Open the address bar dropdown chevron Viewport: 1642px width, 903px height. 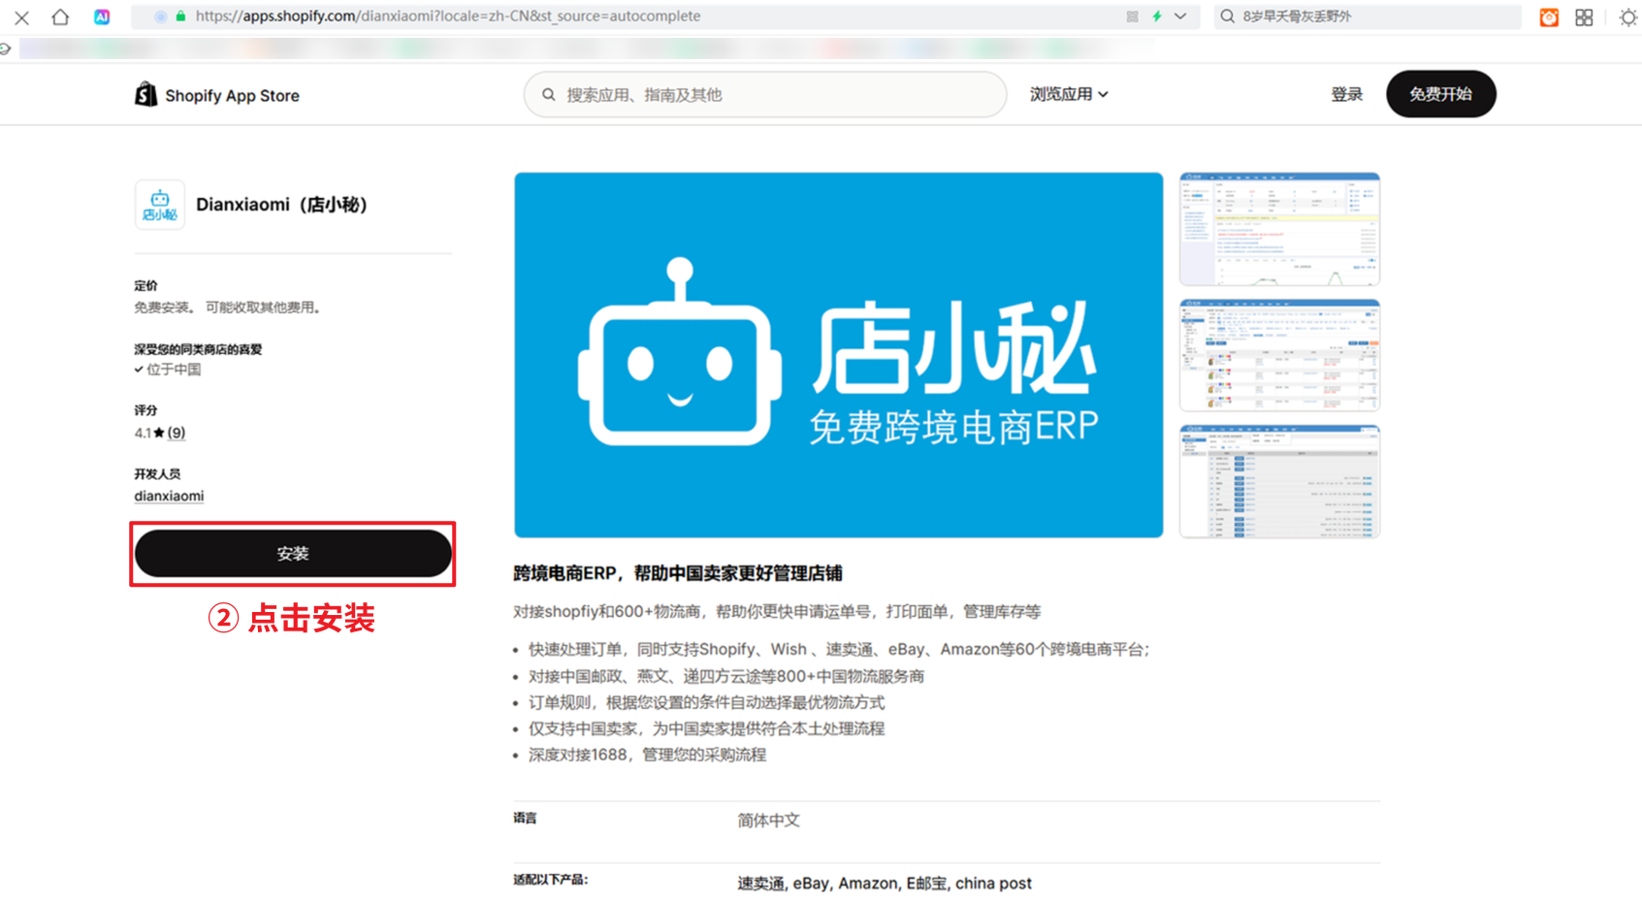point(1180,16)
